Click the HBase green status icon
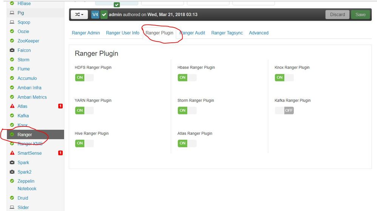This screenshot has width=377, height=211. point(12,3)
